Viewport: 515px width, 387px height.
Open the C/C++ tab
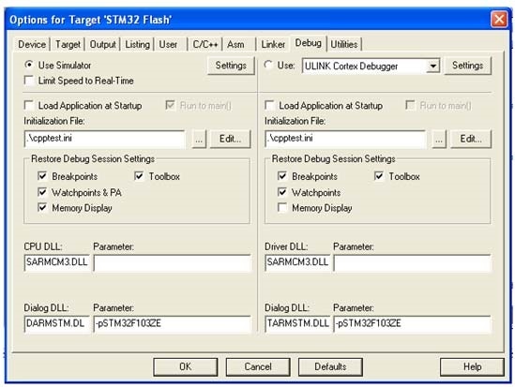205,44
